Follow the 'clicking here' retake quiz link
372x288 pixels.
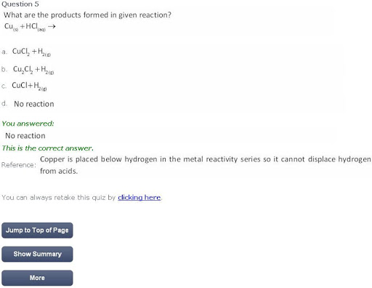(139, 198)
